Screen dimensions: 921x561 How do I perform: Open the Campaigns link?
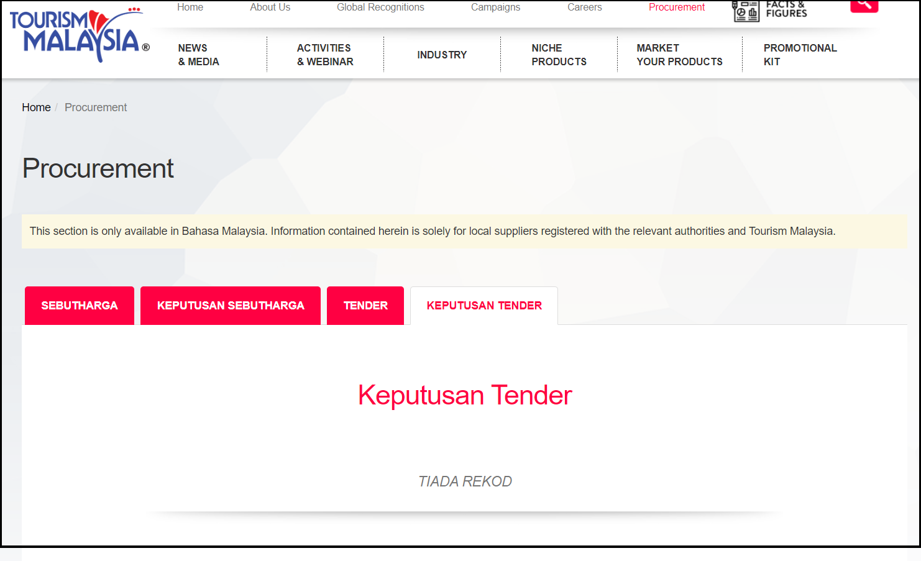[495, 7]
